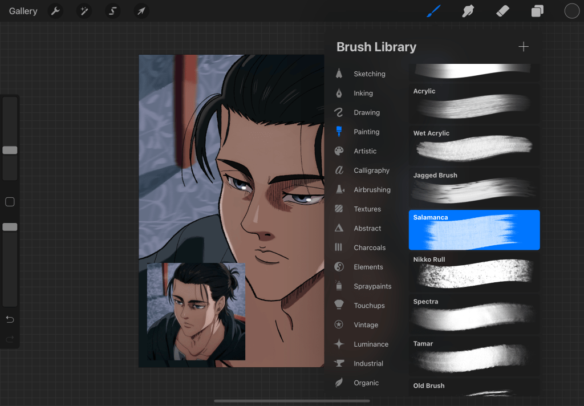Open the Adjustments panel
Image resolution: width=584 pixels, height=406 pixels.
coord(84,11)
